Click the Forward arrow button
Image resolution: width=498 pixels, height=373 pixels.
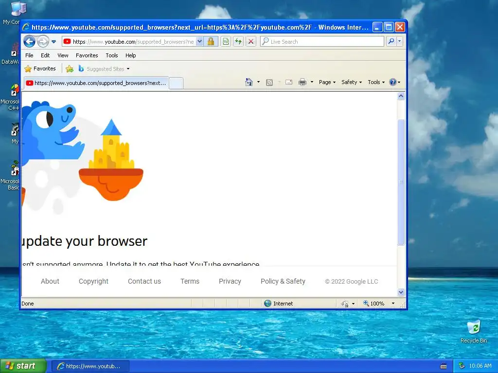[x=43, y=42]
